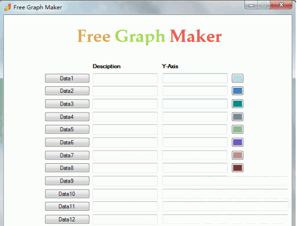Click the Data2 button
This screenshot has height=226, width=297.
pos(67,91)
